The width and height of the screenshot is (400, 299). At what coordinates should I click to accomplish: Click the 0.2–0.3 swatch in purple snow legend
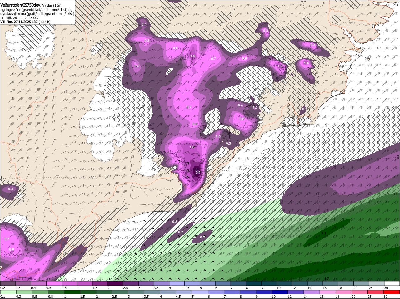click(8, 283)
